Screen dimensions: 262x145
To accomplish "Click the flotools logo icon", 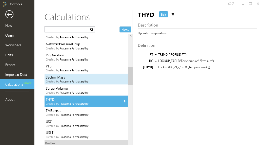I will click(5, 4).
